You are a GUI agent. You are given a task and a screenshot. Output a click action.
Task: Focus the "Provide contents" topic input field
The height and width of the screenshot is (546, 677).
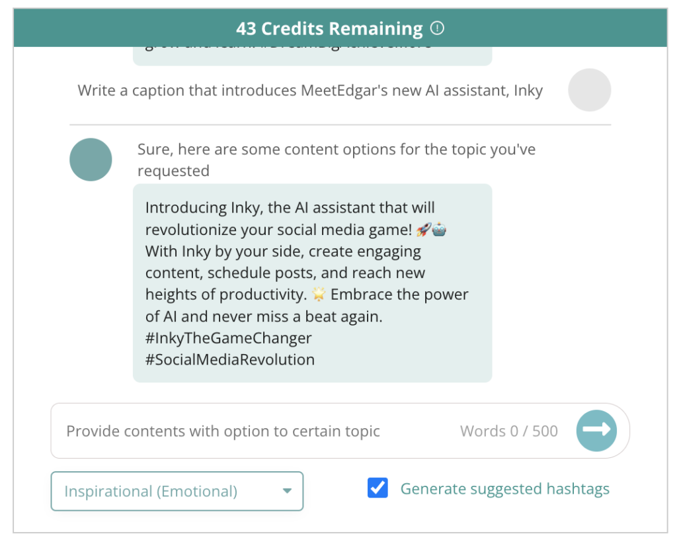point(251,432)
